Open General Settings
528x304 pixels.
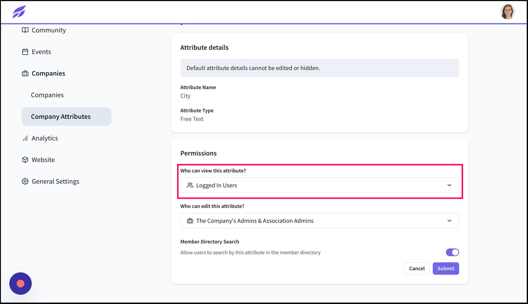coord(56,182)
